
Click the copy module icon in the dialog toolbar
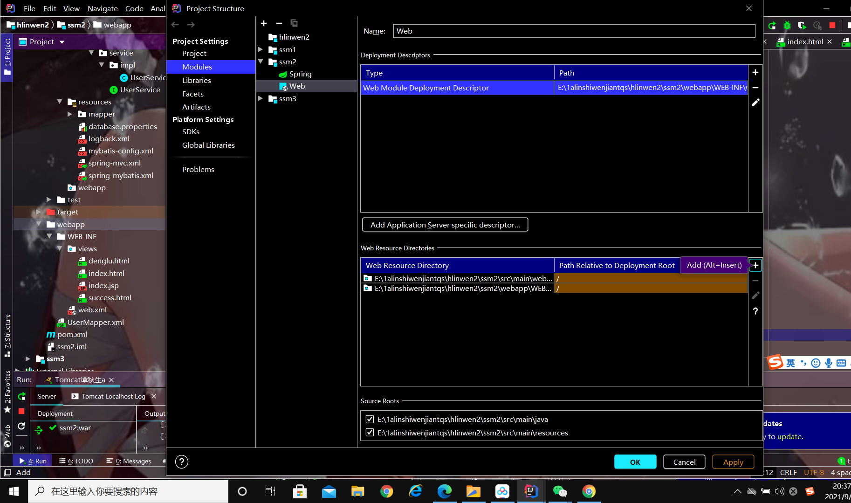pos(294,23)
